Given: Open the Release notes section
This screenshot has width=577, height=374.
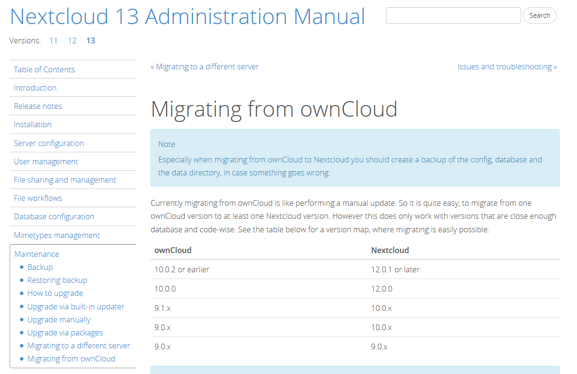Looking at the screenshot, I should pyautogui.click(x=38, y=106).
